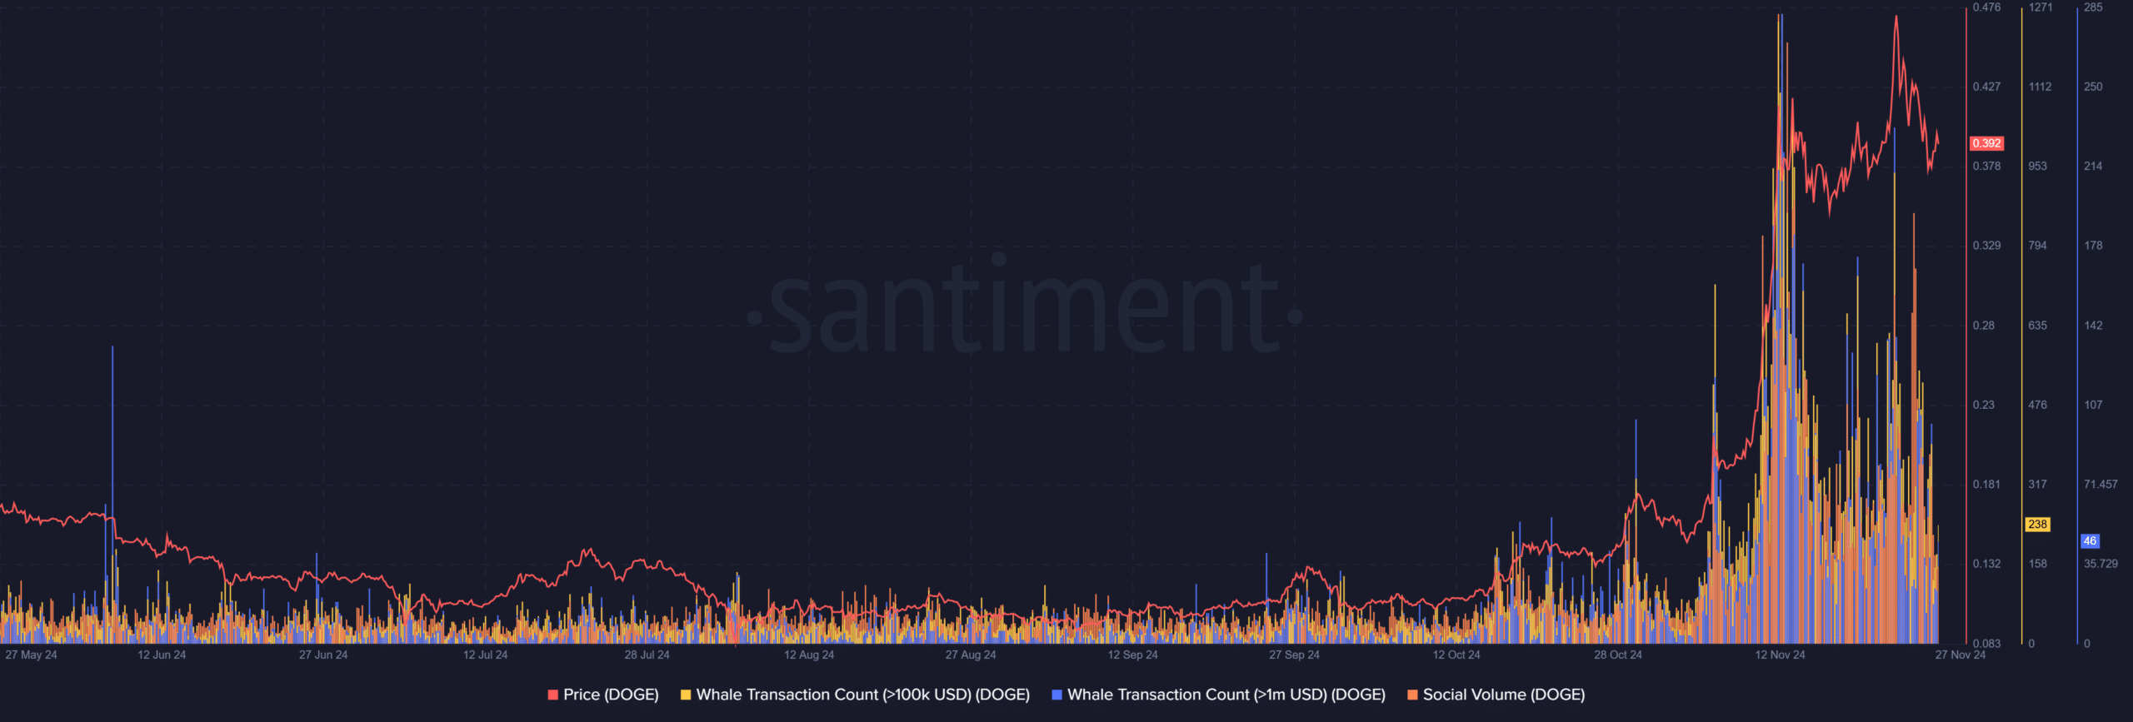This screenshot has height=722, width=2133.
Task: Click the 317 whale count axis value
Action: [2037, 484]
